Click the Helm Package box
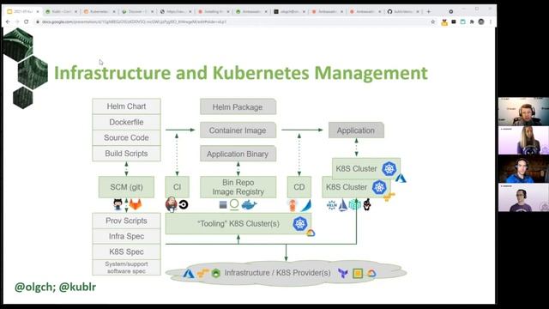The image size is (549, 309). point(238,106)
